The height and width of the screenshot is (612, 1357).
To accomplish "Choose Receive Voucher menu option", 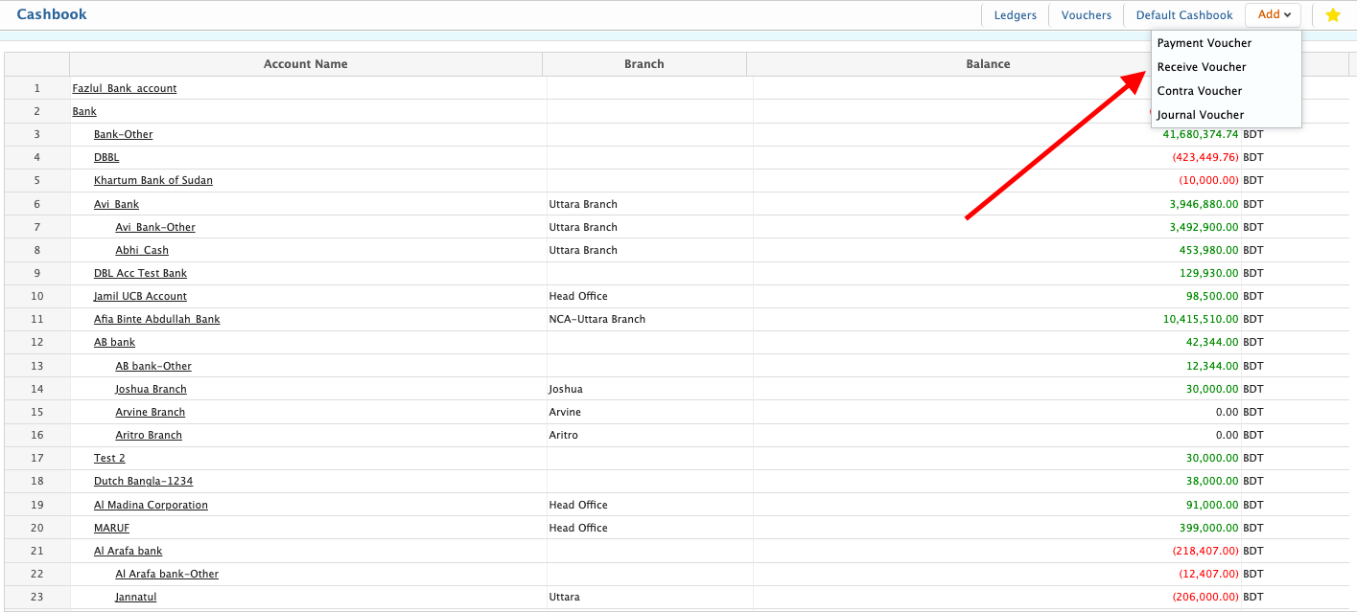I will tap(1201, 67).
